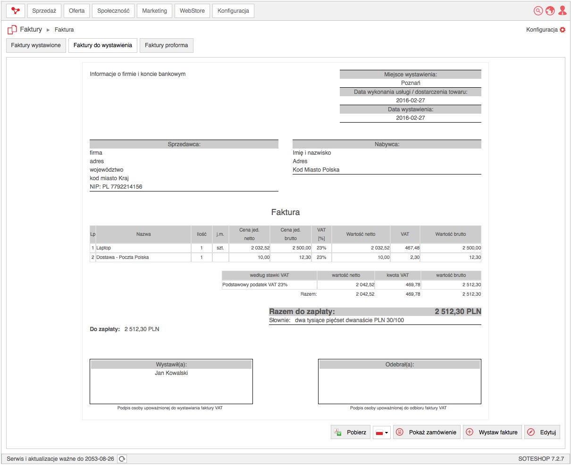
Task: Open the search magnifier icon
Action: click(538, 11)
